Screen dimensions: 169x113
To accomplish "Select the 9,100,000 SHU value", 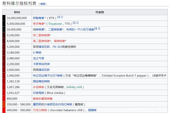I will click(x=13, y=35).
